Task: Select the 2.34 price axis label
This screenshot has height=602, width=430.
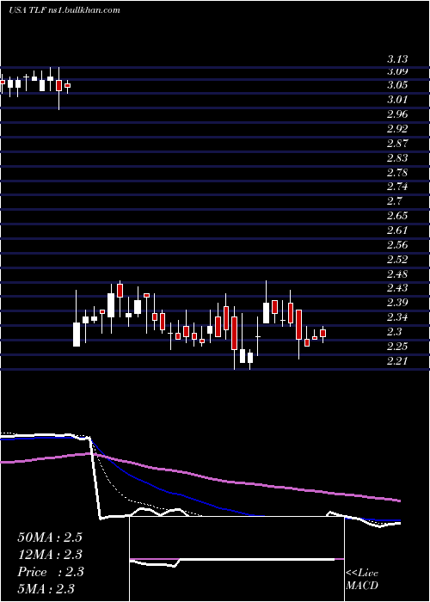Action: [x=397, y=317]
